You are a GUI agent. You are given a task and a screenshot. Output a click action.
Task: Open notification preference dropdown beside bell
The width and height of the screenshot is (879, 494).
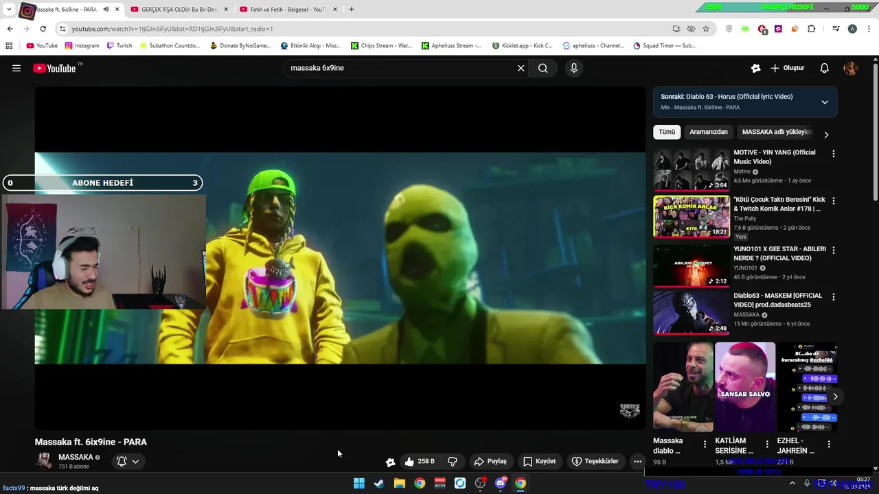135,462
